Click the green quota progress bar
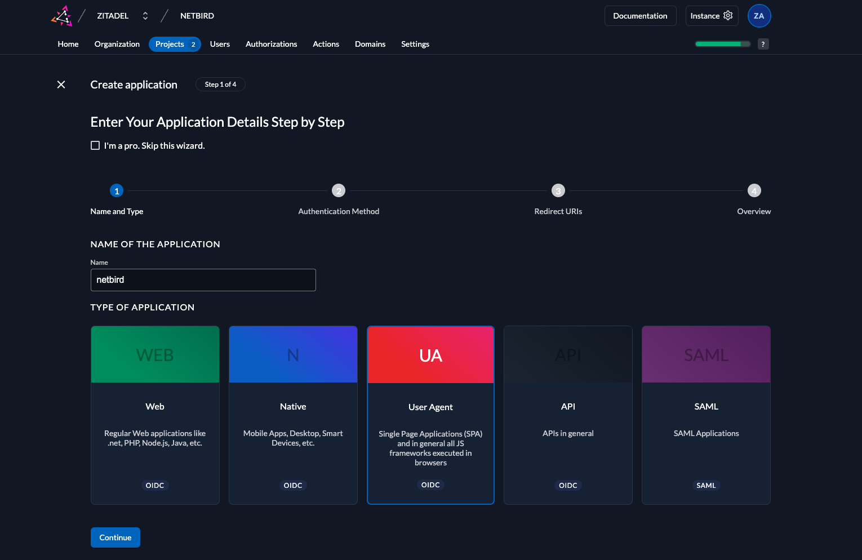This screenshot has width=862, height=560. pyautogui.click(x=722, y=43)
